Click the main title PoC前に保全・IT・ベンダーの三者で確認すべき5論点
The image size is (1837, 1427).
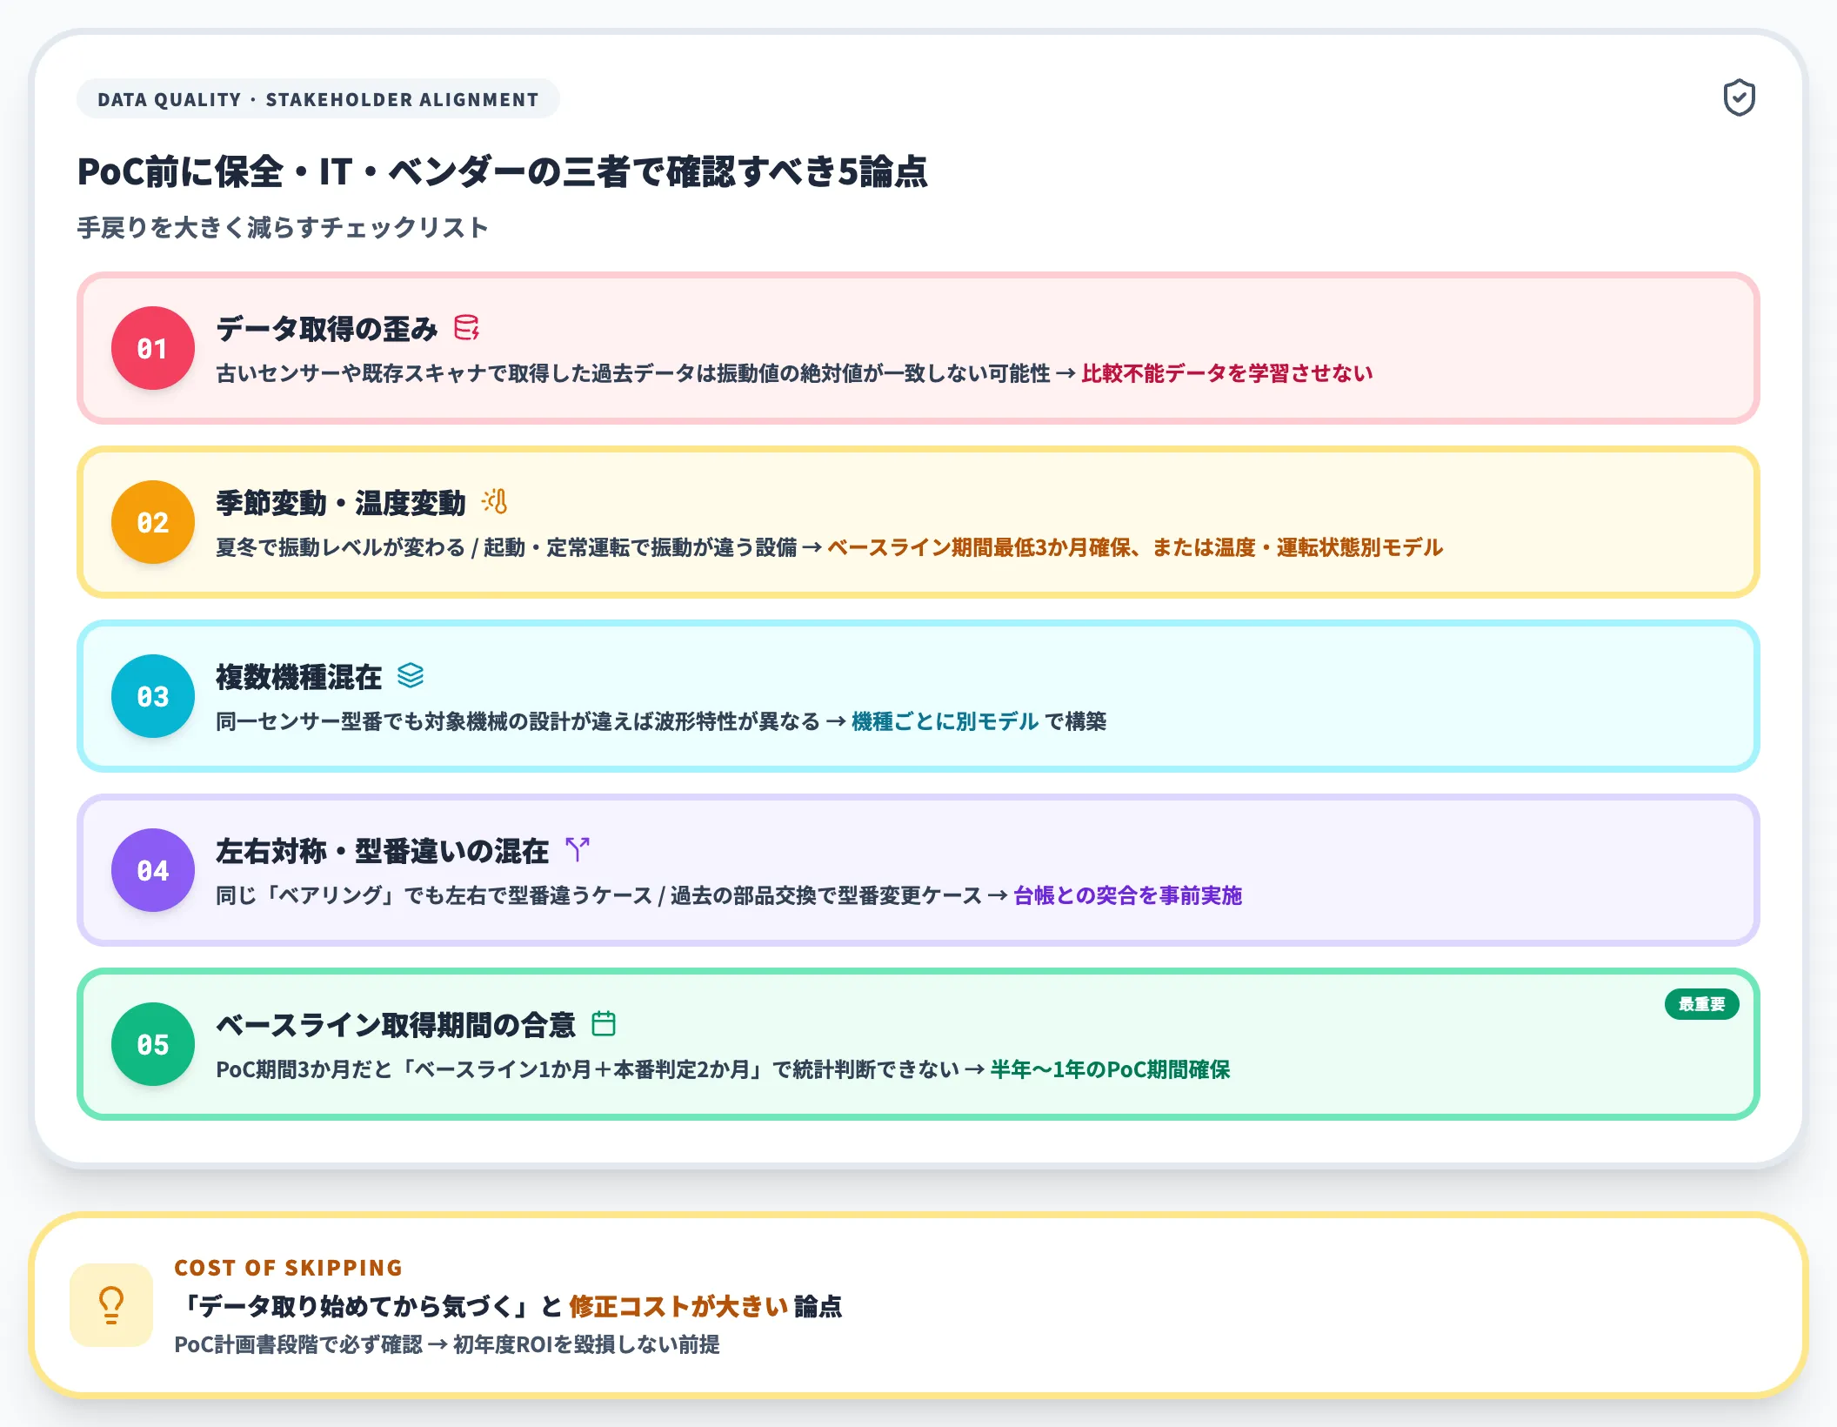(503, 171)
